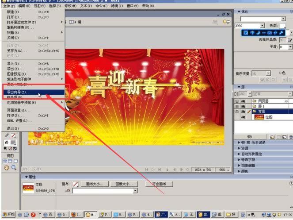
Task: Choose 图像预览 from file menu
Action: click(x=34, y=74)
